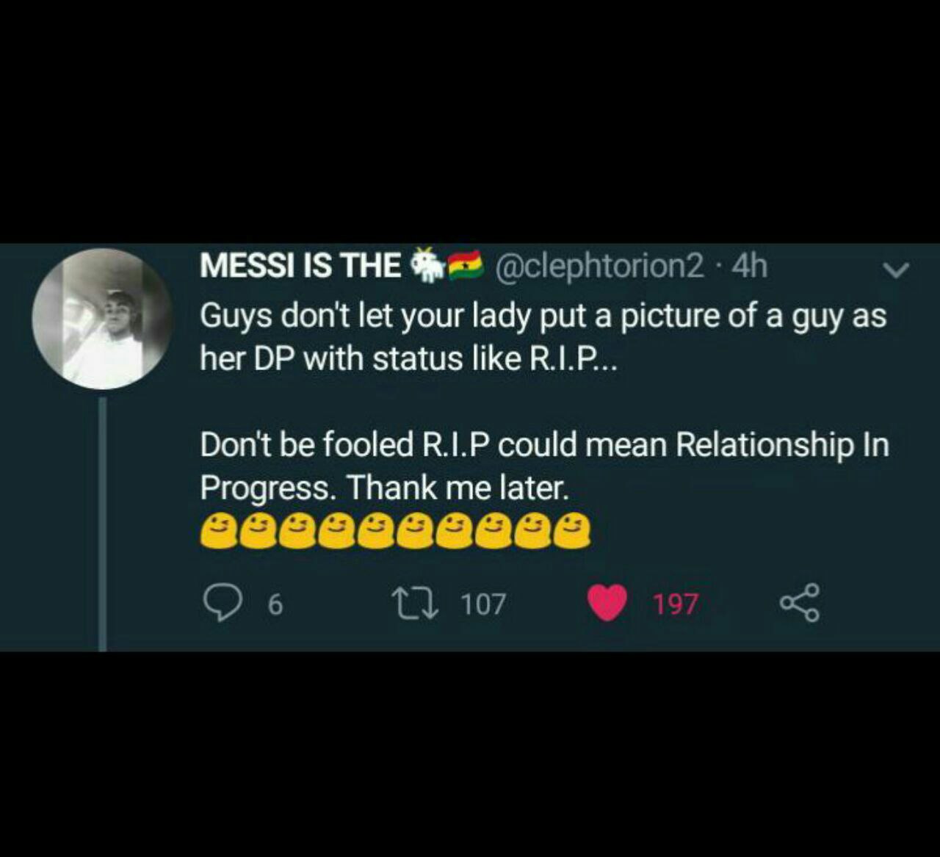Click the retweet count 107
The width and height of the screenshot is (940, 857).
(483, 604)
